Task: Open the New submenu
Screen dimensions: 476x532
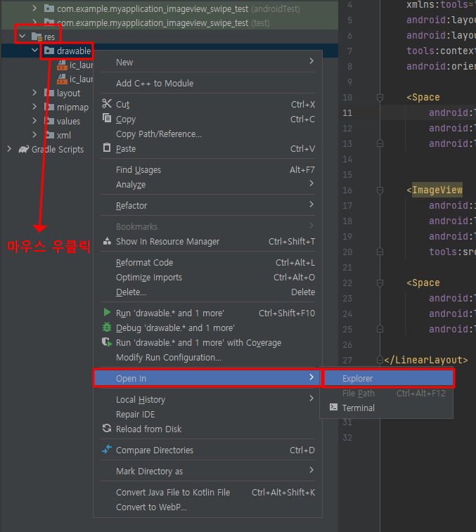Action: (208, 62)
